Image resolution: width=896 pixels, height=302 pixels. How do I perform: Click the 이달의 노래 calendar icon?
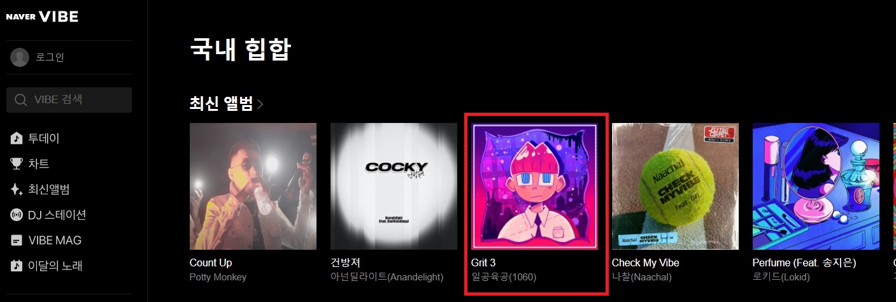point(17,266)
